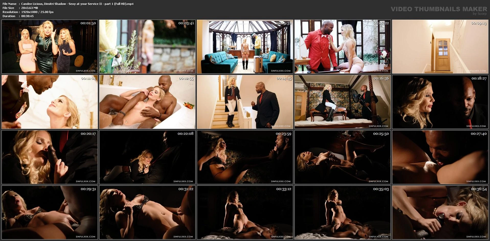Select the duration value 00:38:45

[x=27, y=16]
